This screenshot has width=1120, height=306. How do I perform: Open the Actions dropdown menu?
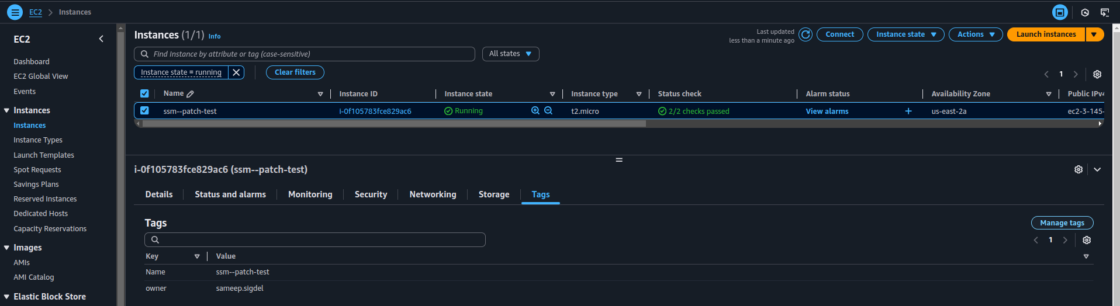[x=976, y=34]
